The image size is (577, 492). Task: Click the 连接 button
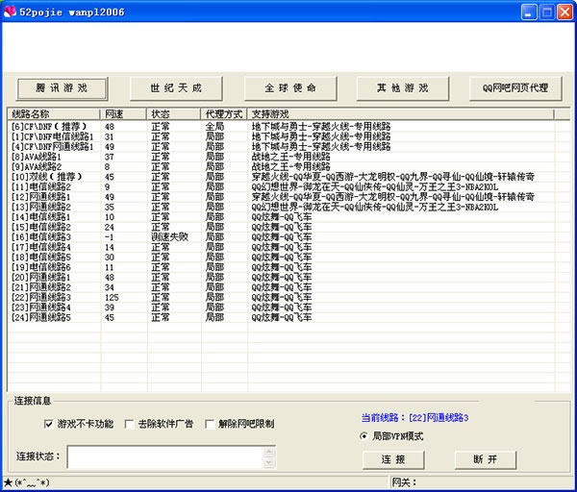[393, 459]
